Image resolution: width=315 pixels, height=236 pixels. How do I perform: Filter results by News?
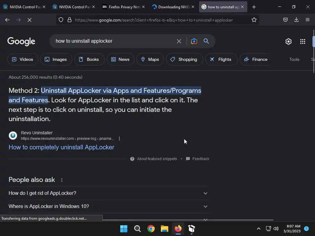click(x=120, y=59)
